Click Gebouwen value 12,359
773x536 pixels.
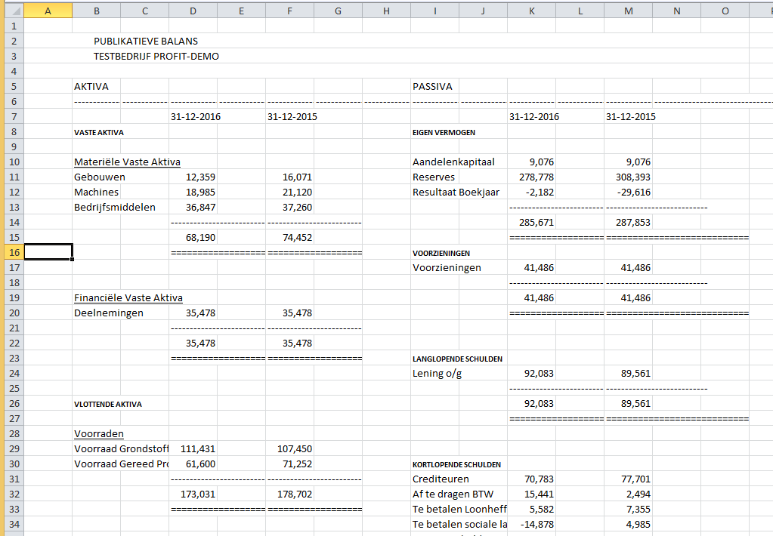(201, 177)
